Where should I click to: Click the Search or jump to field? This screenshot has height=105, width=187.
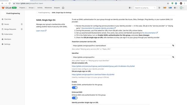[x=145, y=8]
